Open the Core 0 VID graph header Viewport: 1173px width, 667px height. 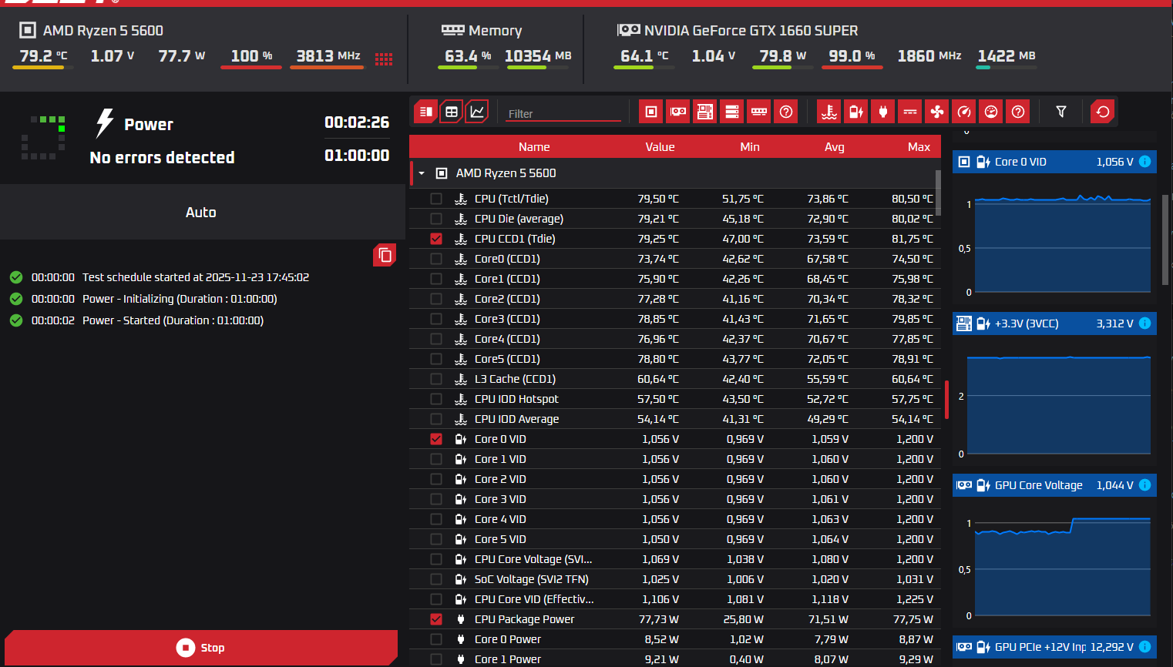1054,162
